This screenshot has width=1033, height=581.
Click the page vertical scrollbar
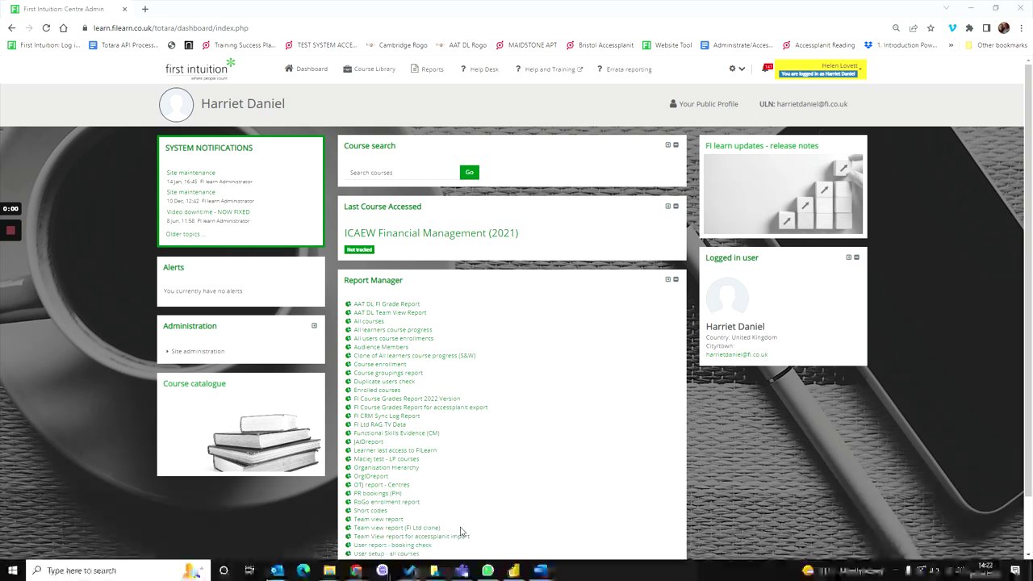click(x=1028, y=307)
